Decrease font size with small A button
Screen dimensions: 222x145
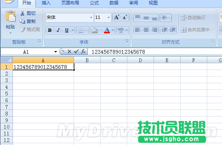(x=125, y=17)
